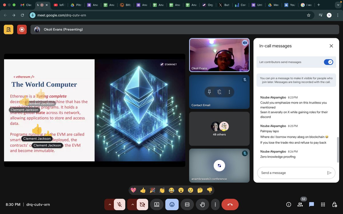The image size is (343, 214).
Task: Send the surprised face reaction
Action: (181, 190)
